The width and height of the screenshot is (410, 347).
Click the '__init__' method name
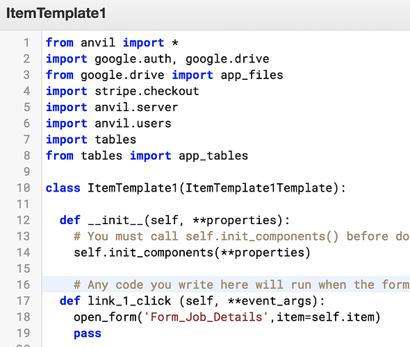115,221
